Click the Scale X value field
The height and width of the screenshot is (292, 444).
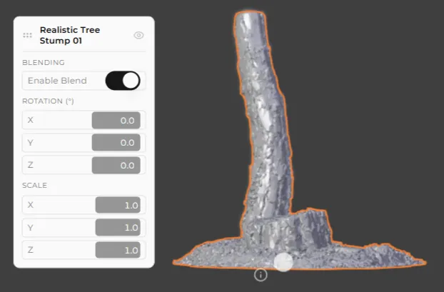click(x=118, y=205)
